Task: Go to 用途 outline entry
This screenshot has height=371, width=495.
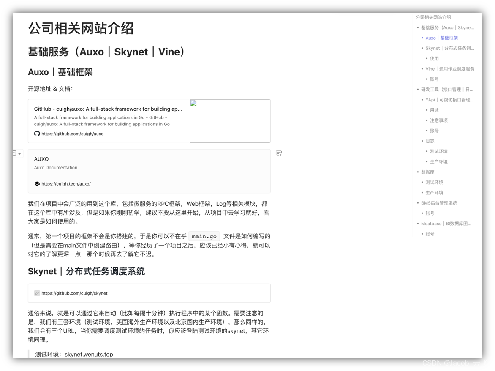Action: [434, 110]
